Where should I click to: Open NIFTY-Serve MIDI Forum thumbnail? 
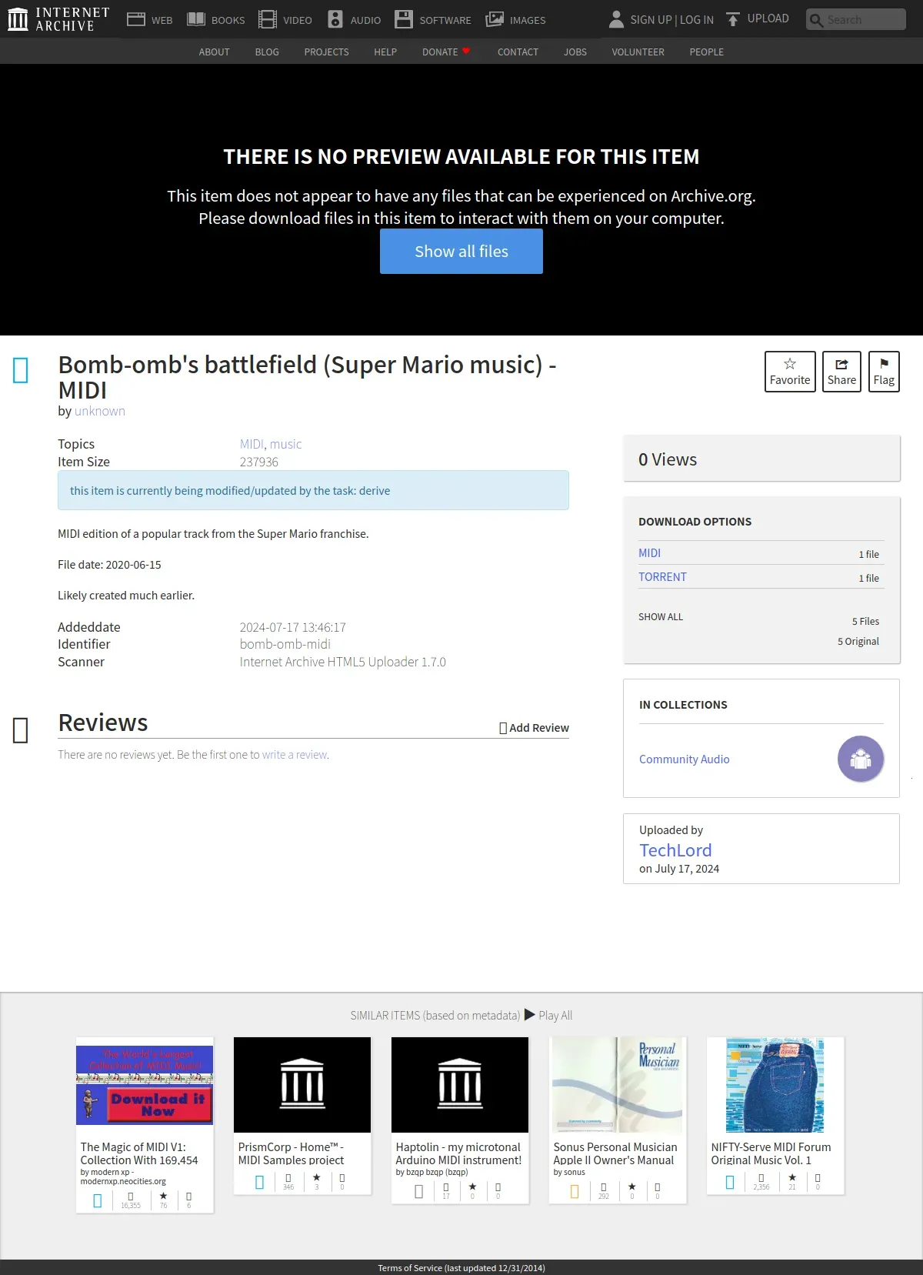775,1085
